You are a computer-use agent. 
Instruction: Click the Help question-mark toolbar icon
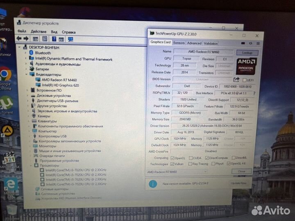tap(54, 39)
